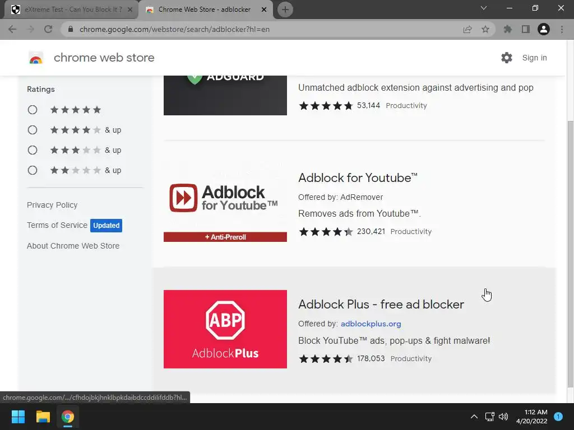Select the 2 stars & up filter
574x430 pixels.
(33, 170)
